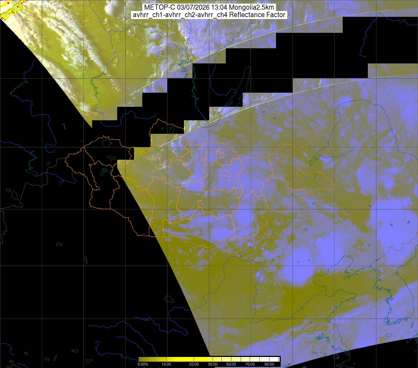Click the '20.00' color bar label
The width and height of the screenshot is (418, 368).
(x=194, y=364)
